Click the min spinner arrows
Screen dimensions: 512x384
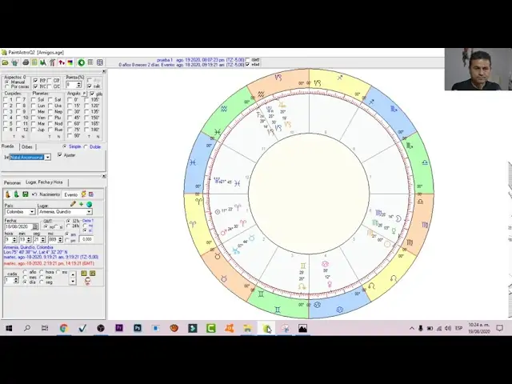coord(29,240)
